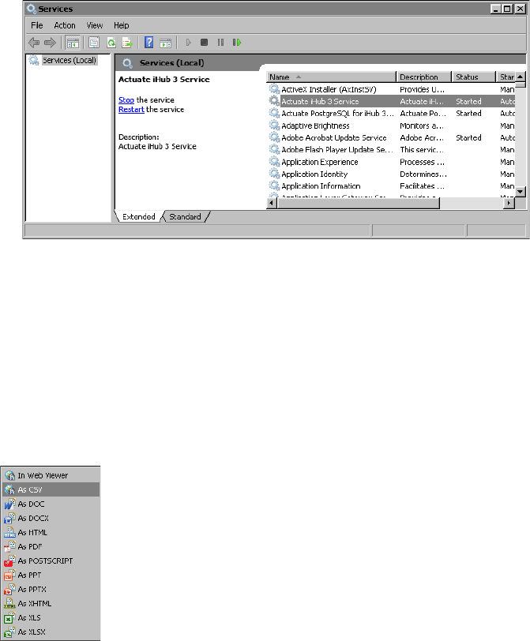This screenshot has height=641, width=530.
Task: Open the View menu
Action: [95, 25]
